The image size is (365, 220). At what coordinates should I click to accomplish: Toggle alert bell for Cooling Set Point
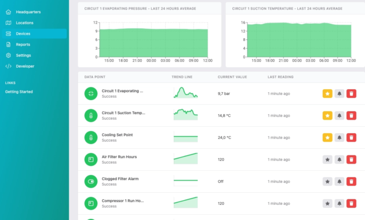pos(340,137)
